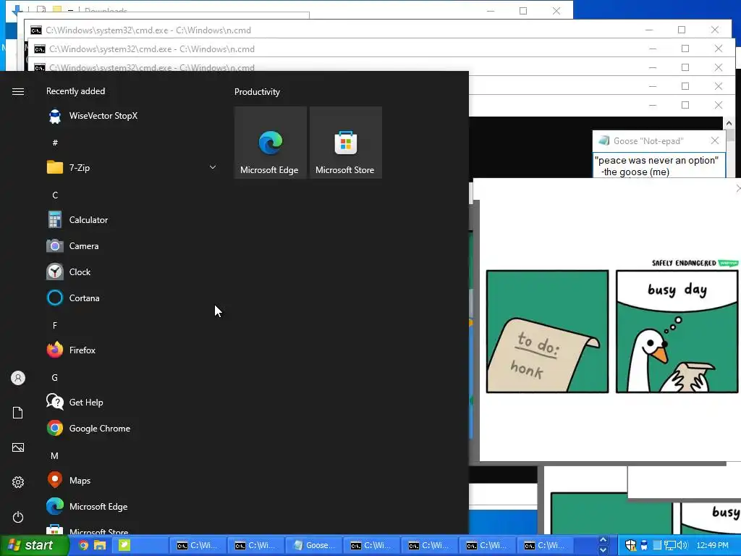Open Pictures from the Start rail
Screen dimensions: 741x556
[18, 447]
